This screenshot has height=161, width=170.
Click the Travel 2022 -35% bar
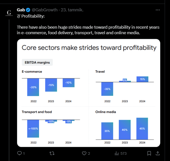[107, 89]
